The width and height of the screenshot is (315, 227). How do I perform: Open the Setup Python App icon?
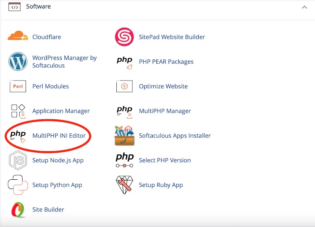tap(18, 185)
